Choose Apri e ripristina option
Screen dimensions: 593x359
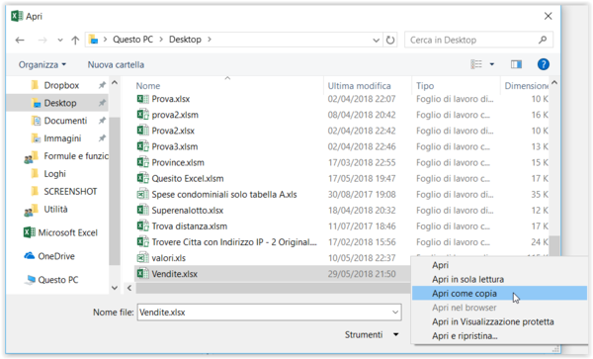click(465, 336)
